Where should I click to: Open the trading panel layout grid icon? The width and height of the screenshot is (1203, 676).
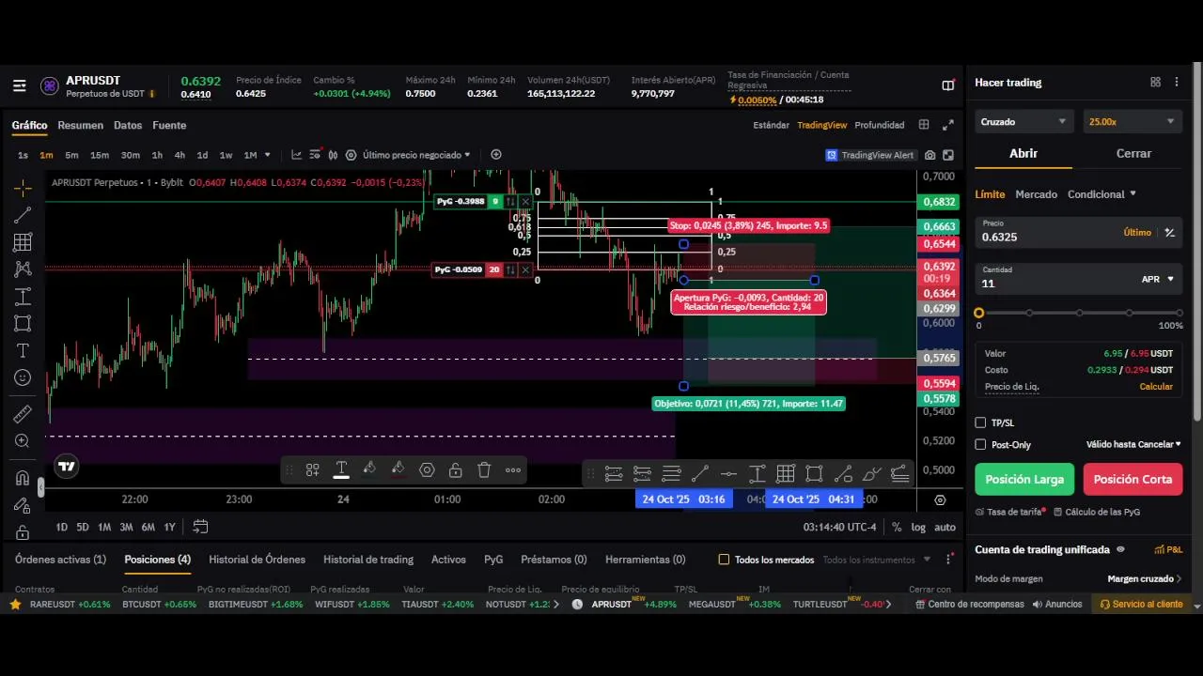tap(1155, 83)
